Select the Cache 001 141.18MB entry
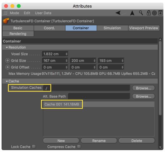This screenshot has width=165, height=152. [x=99, y=104]
